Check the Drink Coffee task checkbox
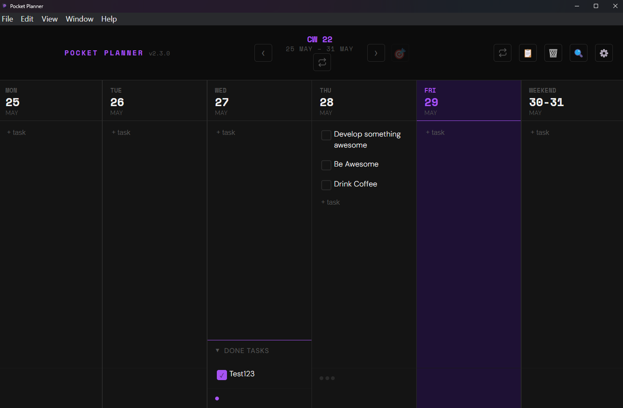The width and height of the screenshot is (623, 408). coord(326,185)
